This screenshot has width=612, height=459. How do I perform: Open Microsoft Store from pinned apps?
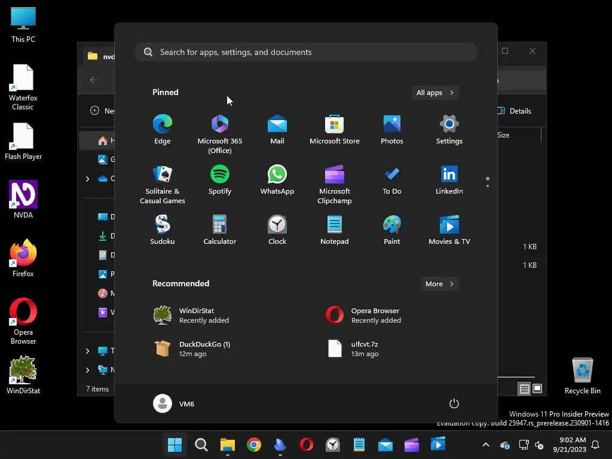click(x=335, y=130)
